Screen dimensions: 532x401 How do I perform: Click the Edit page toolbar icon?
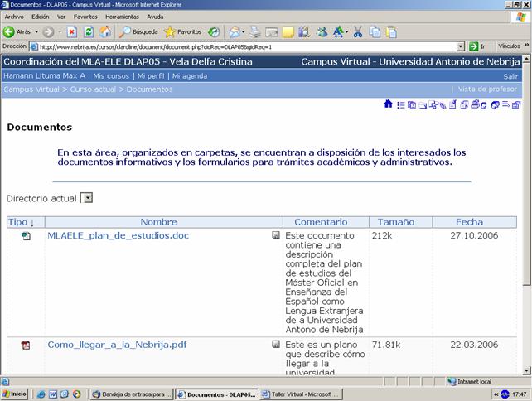(x=272, y=32)
